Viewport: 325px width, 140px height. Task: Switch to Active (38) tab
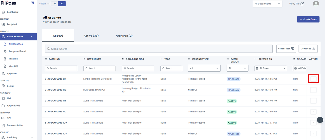click(91, 36)
